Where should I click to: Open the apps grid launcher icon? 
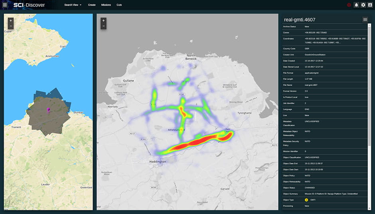coord(5,5)
